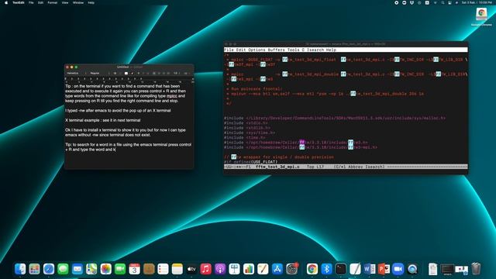
Task: Open Trash in the Dock
Action: [476, 269]
